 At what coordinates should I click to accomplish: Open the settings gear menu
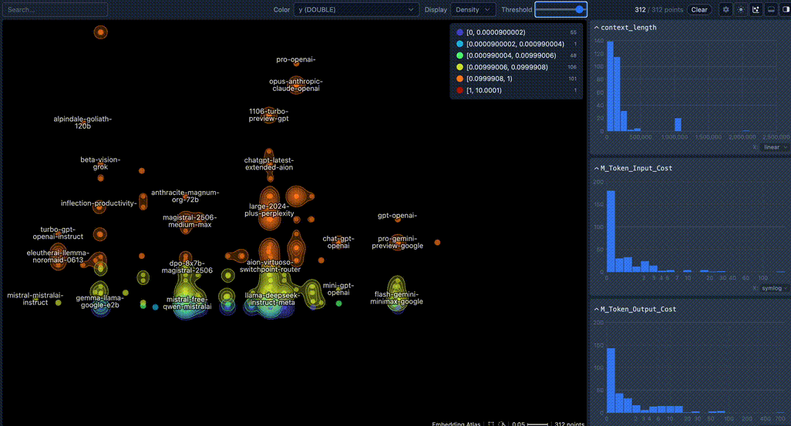pyautogui.click(x=725, y=9)
